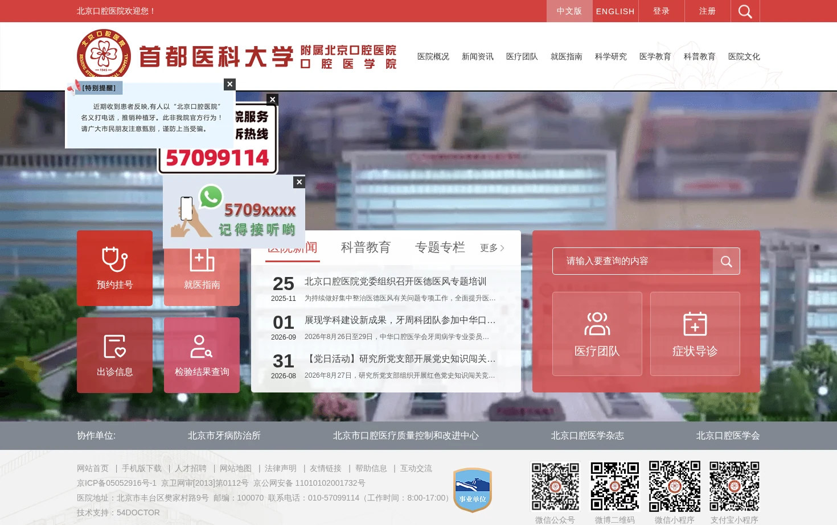Screen dimensions: 837x525
Task: Open 北京市口腔医疗质量控制和改进中心 link
Action: pyautogui.click(x=406, y=436)
